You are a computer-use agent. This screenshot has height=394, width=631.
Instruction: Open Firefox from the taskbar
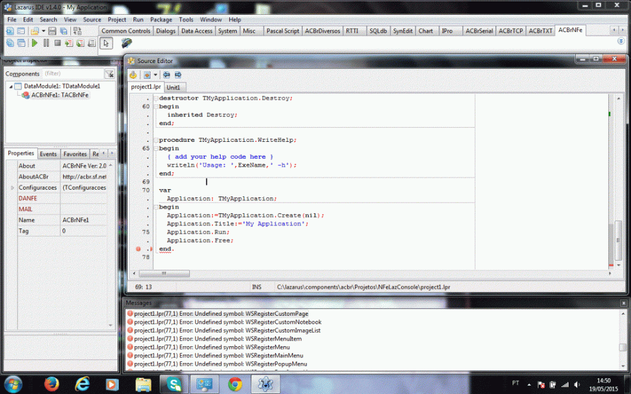tap(51, 384)
